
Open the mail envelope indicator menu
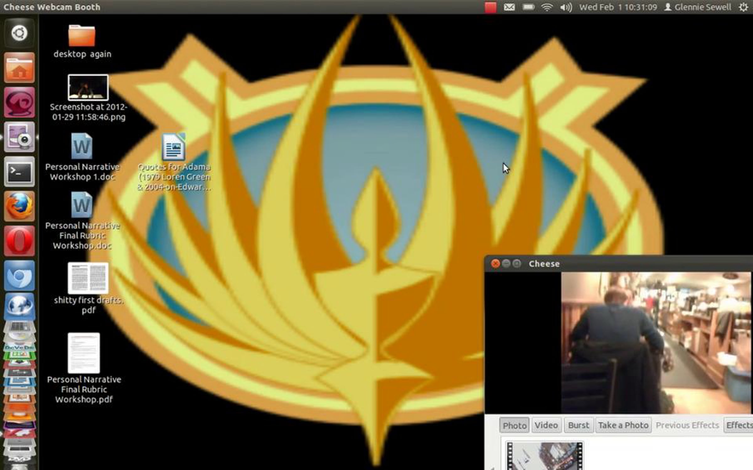point(509,7)
